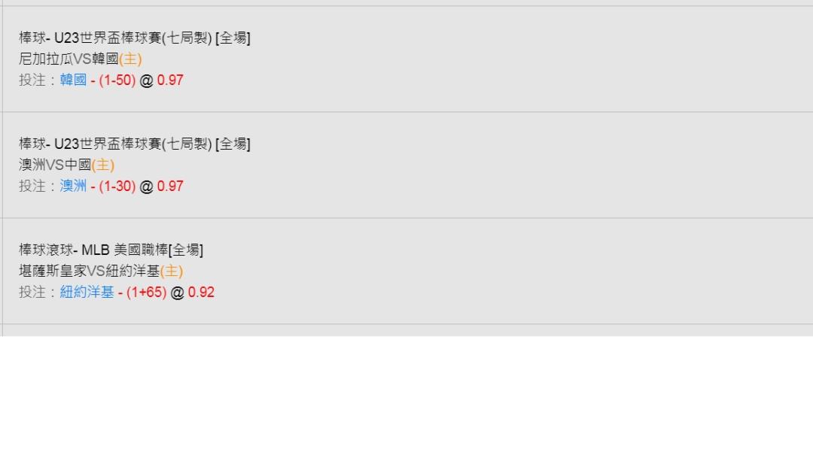
Task: Click the (主) home marker next to 中國
Action: [x=102, y=165]
